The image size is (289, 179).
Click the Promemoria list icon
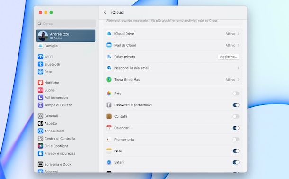(109, 139)
